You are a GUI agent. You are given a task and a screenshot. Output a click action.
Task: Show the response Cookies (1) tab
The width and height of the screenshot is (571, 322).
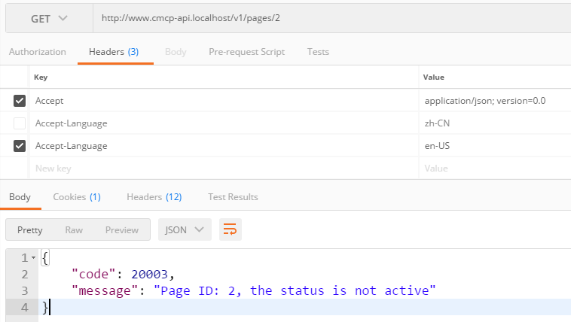[77, 197]
